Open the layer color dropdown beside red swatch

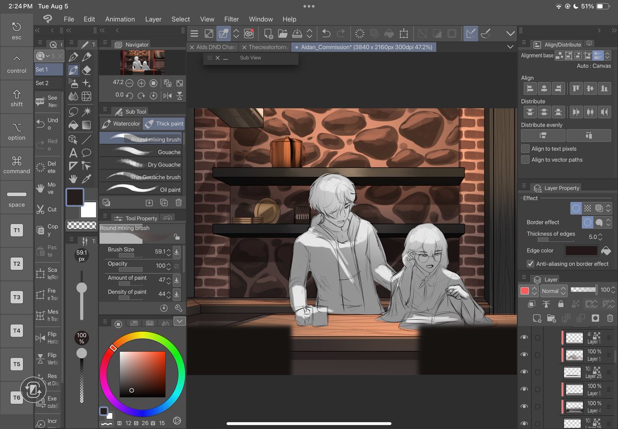coord(535,291)
